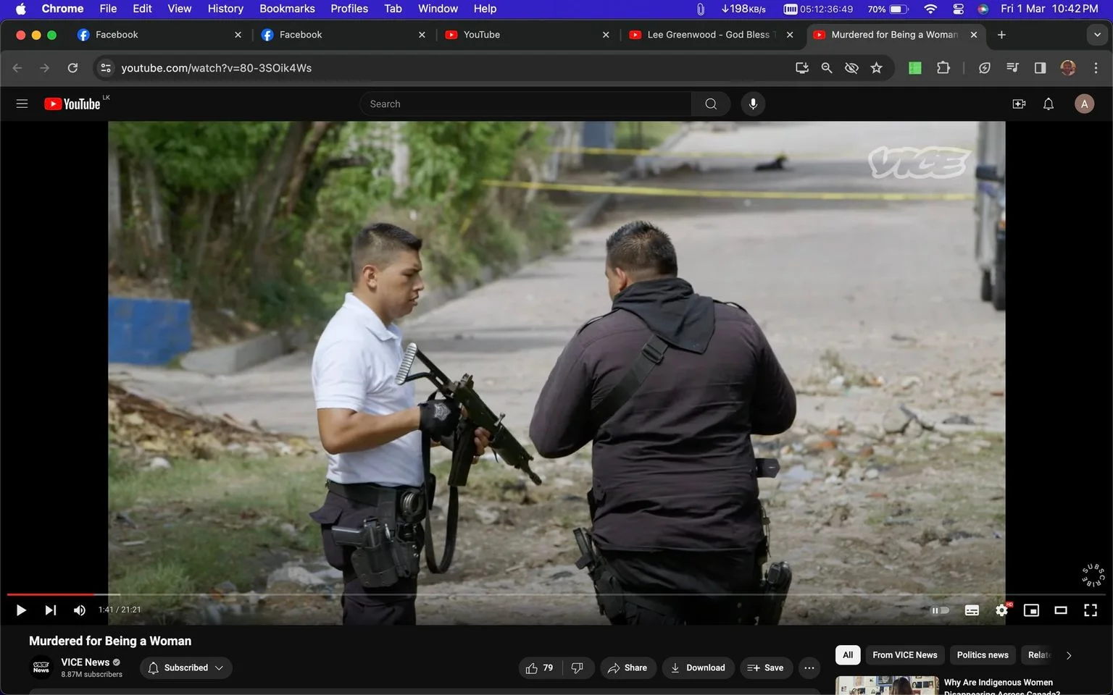Open more actions ellipsis menu

tap(809, 667)
